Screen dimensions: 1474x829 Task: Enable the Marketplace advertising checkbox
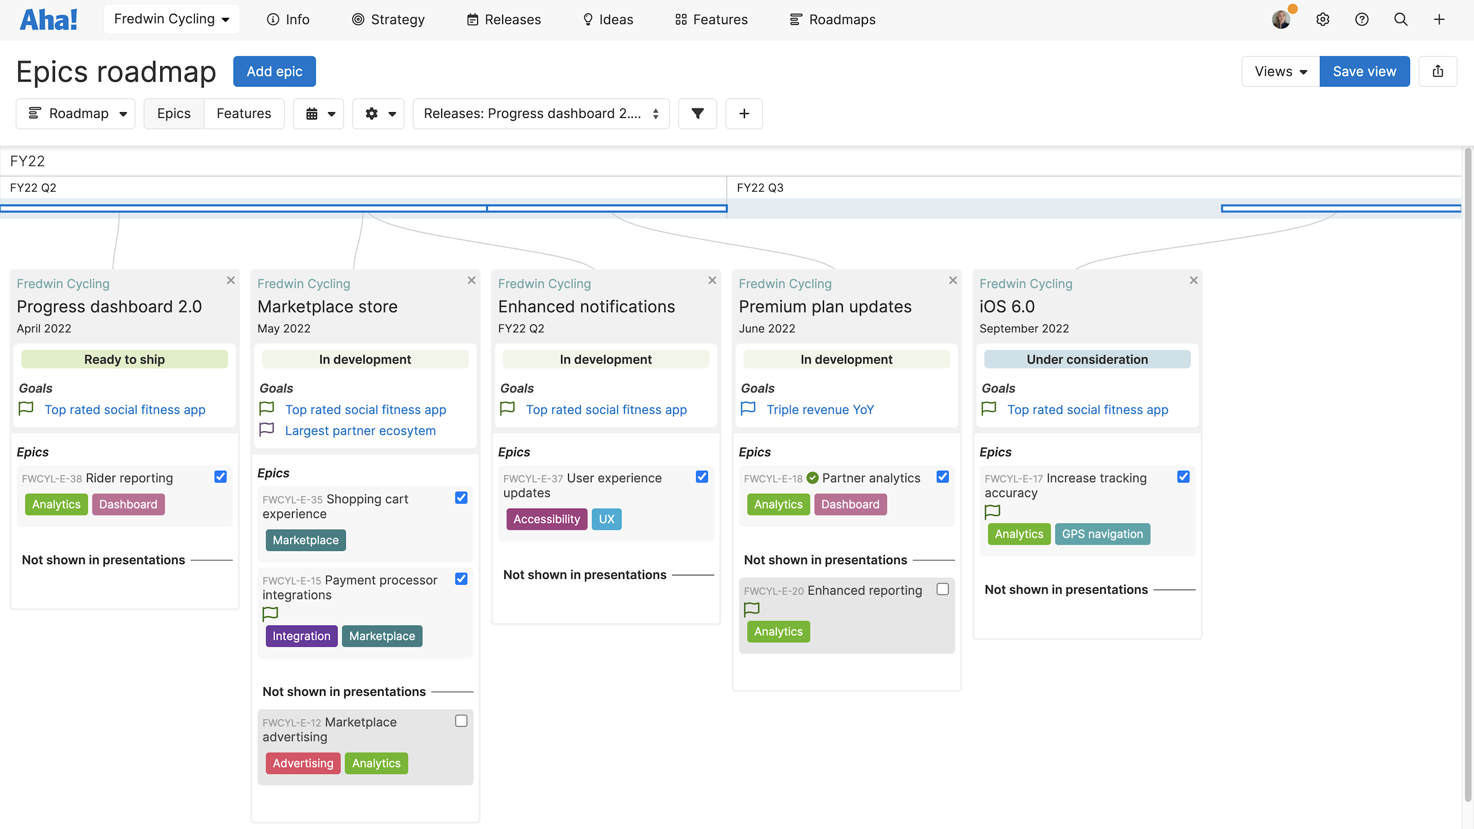461,721
